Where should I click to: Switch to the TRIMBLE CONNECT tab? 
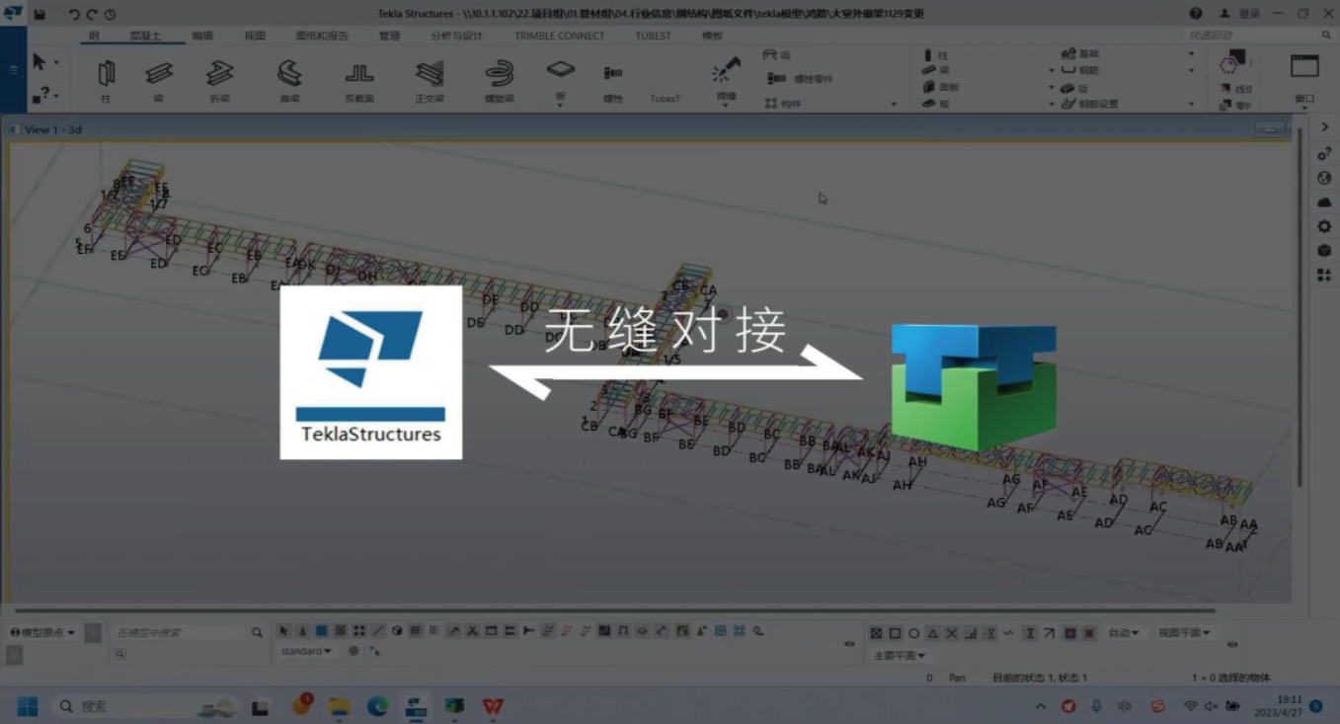559,36
